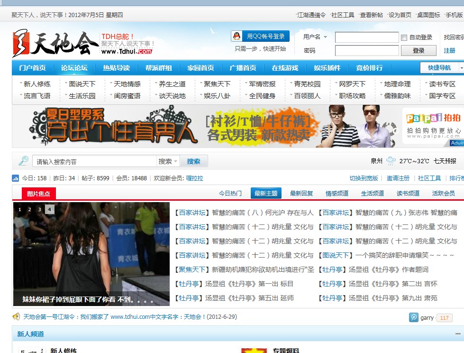Click the bar chart statistics icon
464x353 pixels.
pyautogui.click(x=16, y=178)
